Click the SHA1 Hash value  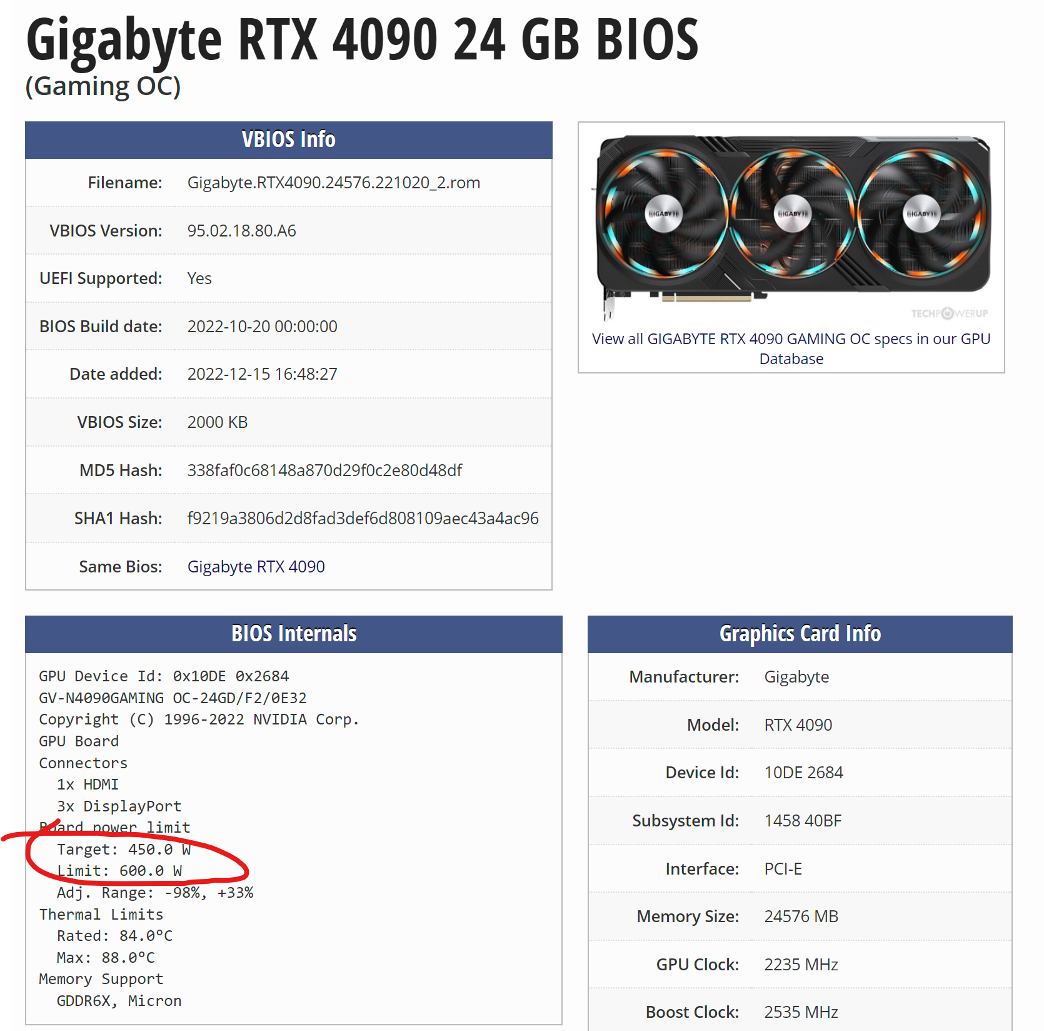point(363,519)
